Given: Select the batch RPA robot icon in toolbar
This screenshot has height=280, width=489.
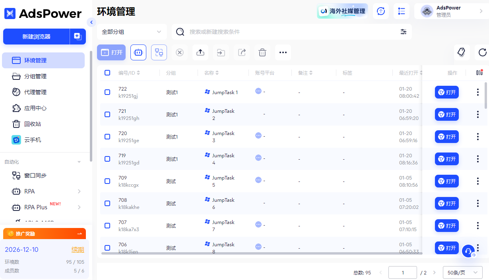Looking at the screenshot, I should (138, 52).
